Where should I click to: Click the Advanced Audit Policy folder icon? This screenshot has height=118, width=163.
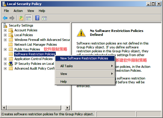11,68
